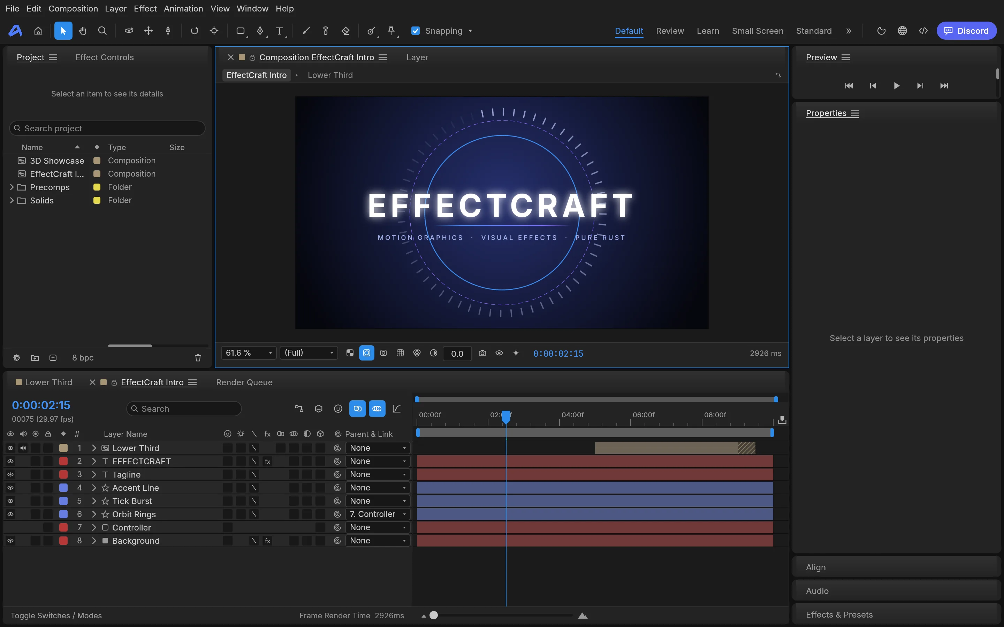Choose the Pen tool

[x=260, y=31]
